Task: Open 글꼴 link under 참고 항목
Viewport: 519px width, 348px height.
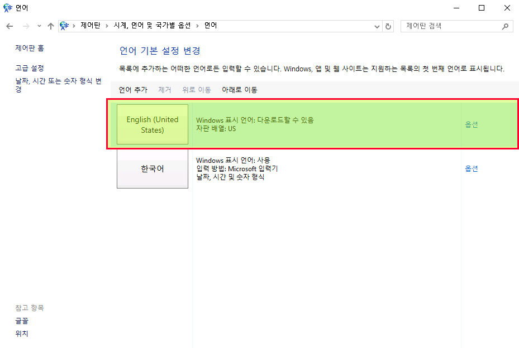Action: coord(22,321)
